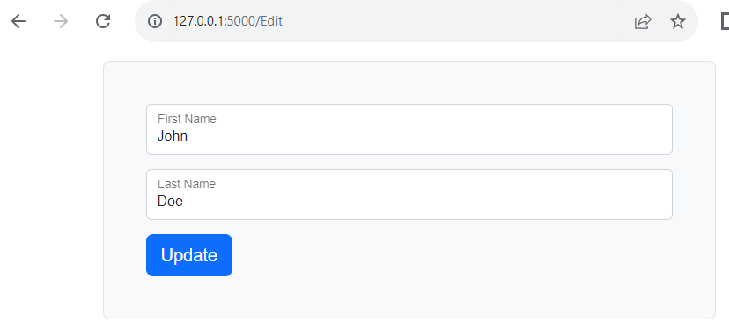This screenshot has height=330, width=729.
Task: Select the 127.0.0.1:5000/Edit URL text
Action: click(227, 21)
